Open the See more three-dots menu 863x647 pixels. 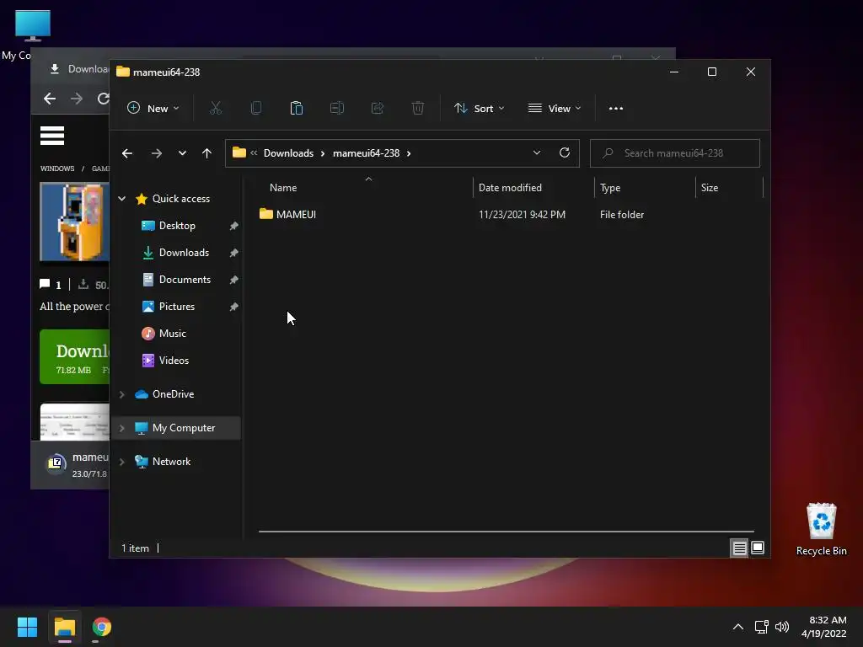click(x=616, y=109)
